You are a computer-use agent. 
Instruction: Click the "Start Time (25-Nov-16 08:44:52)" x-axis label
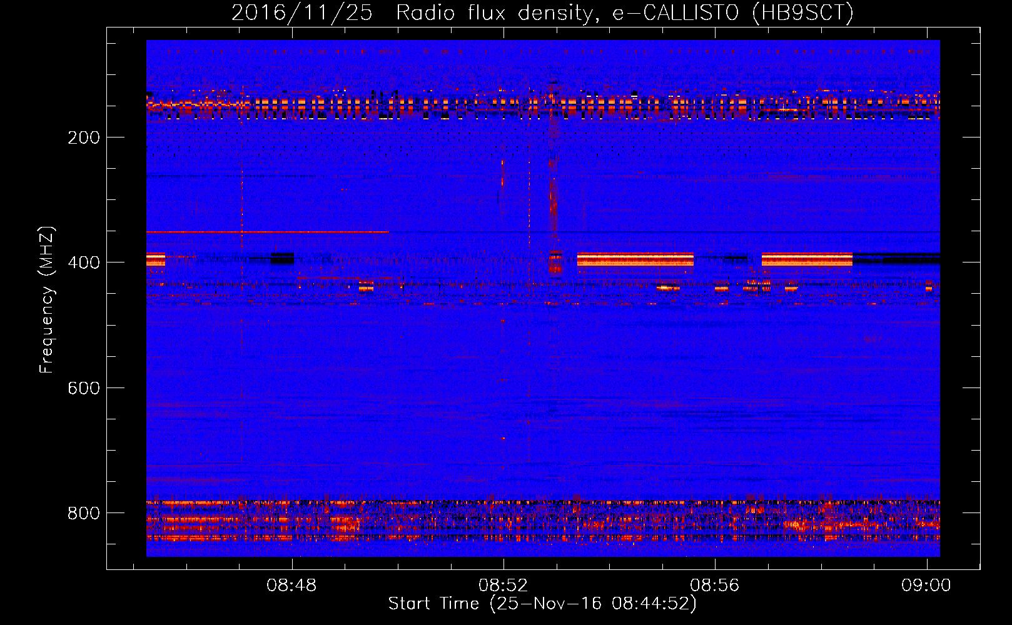point(542,604)
